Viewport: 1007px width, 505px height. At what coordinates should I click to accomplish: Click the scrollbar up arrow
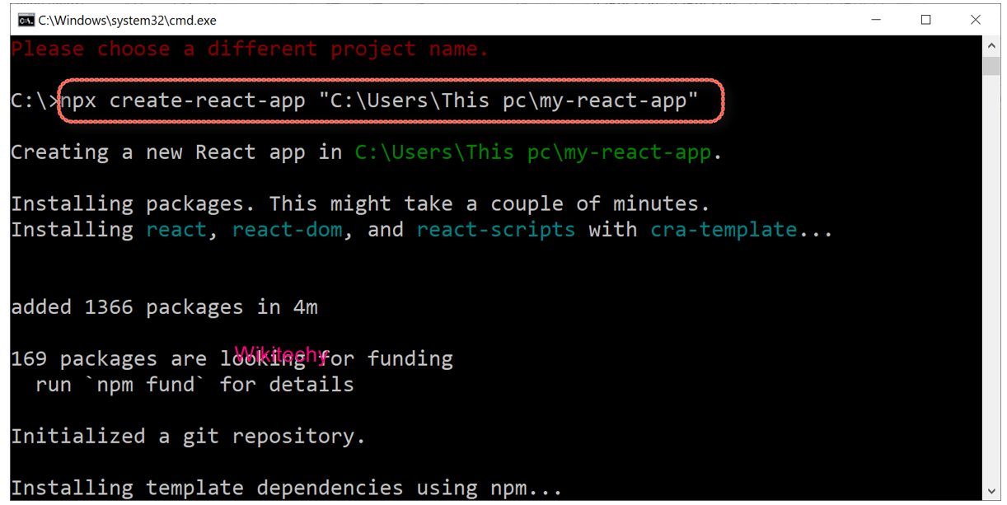click(x=991, y=45)
